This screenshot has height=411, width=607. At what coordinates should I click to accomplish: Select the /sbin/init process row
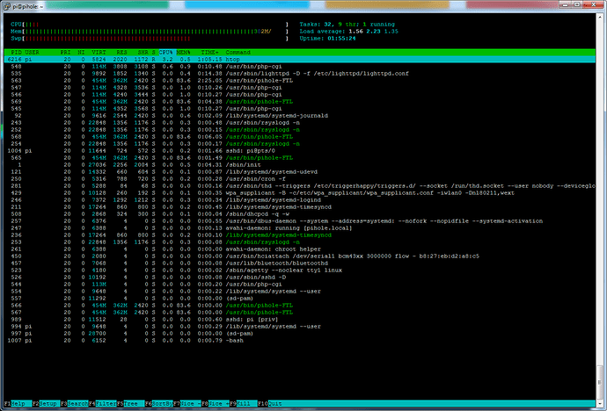pos(300,165)
